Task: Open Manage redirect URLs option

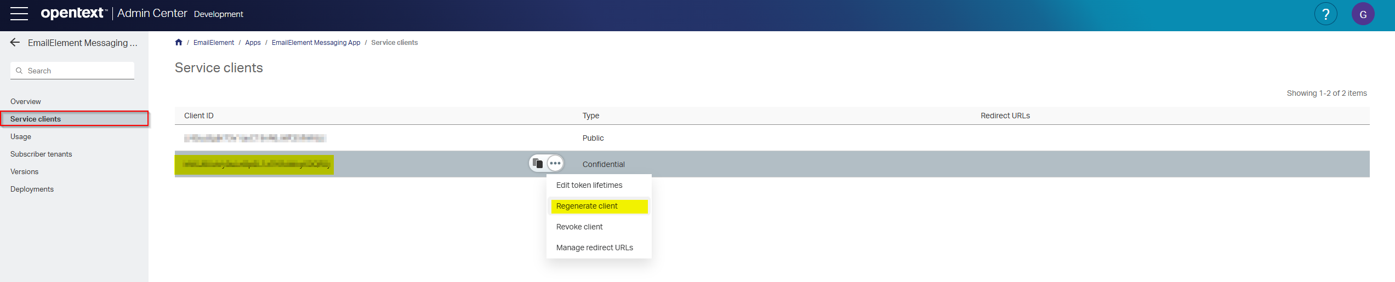Action: 594,248
